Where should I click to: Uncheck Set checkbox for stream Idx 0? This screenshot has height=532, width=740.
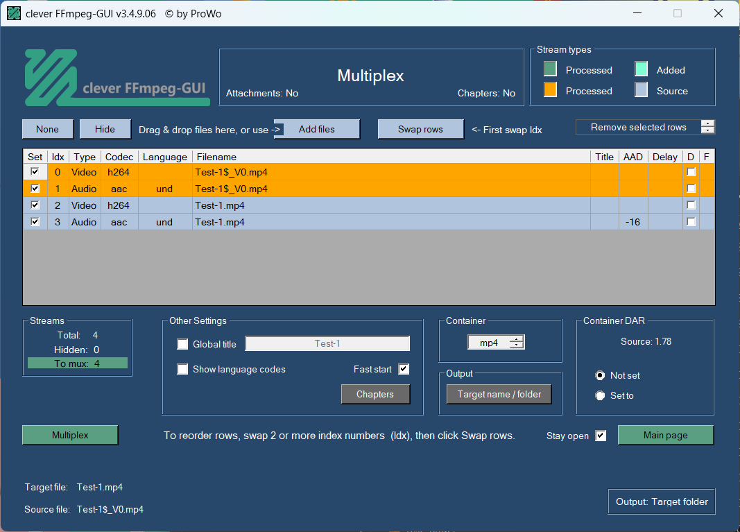point(35,172)
